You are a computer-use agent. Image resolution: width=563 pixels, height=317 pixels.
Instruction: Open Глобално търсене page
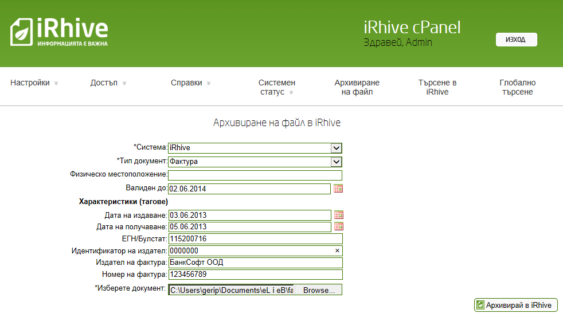(517, 87)
